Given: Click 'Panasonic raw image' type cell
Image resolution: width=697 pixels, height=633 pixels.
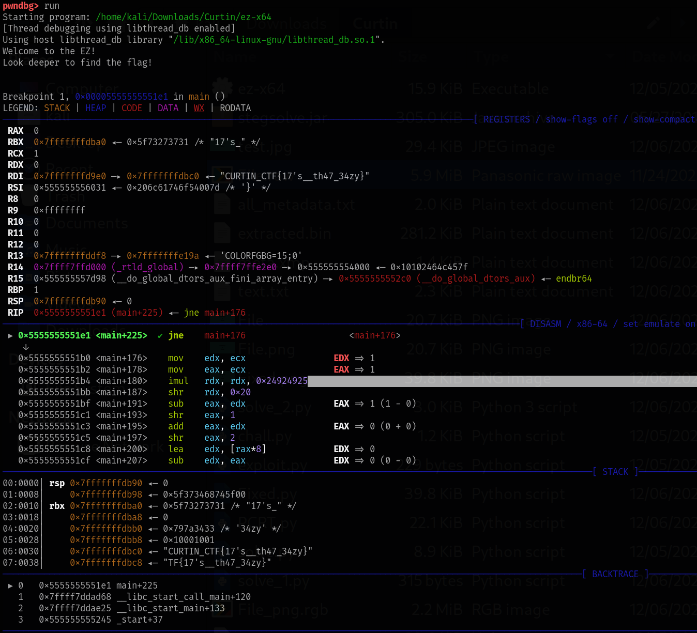Looking at the screenshot, I should coord(547,176).
